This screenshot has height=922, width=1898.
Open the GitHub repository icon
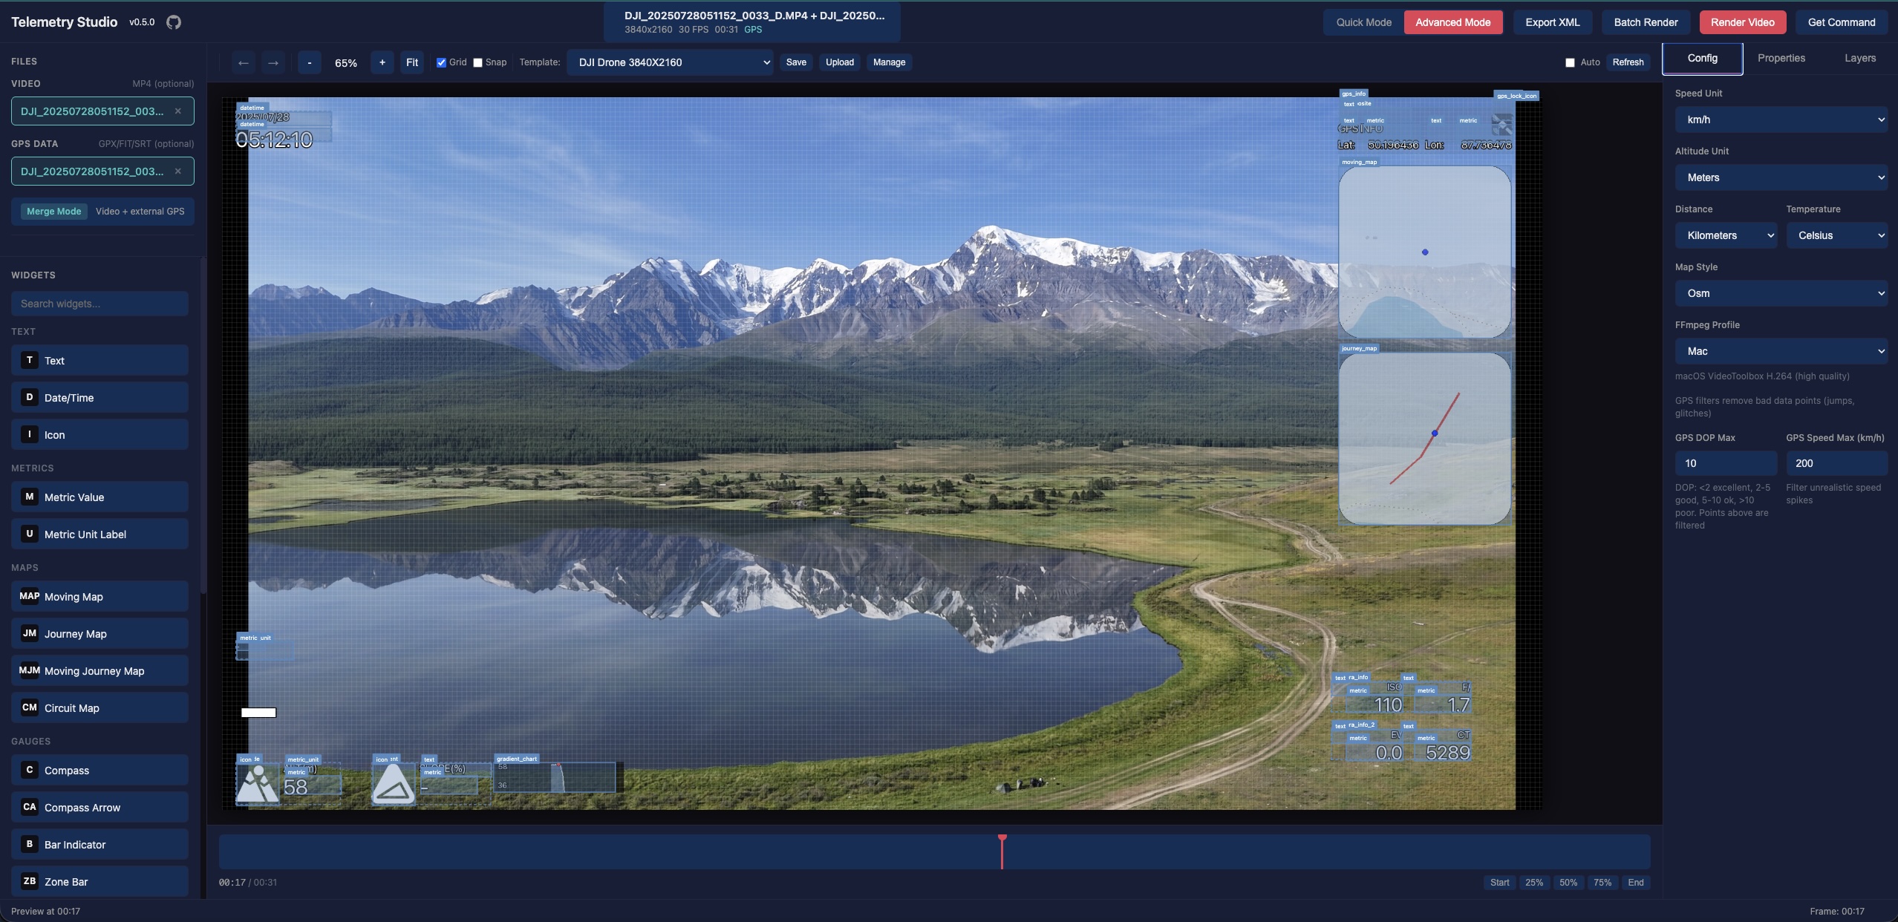click(x=175, y=22)
